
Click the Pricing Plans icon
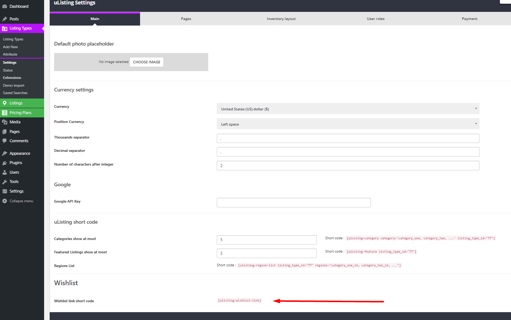pos(4,113)
